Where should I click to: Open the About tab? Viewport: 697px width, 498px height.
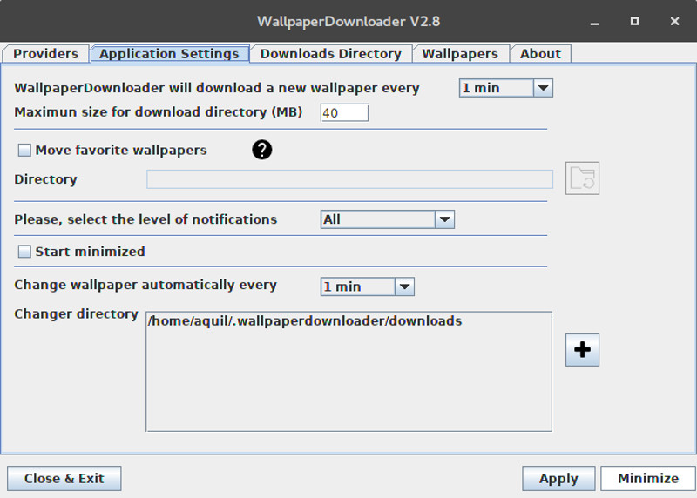[540, 54]
